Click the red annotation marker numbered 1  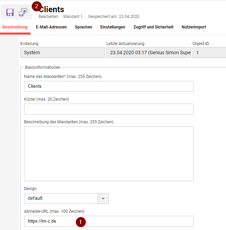point(80,222)
